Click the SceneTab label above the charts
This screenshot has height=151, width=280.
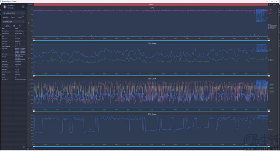[31, 4]
